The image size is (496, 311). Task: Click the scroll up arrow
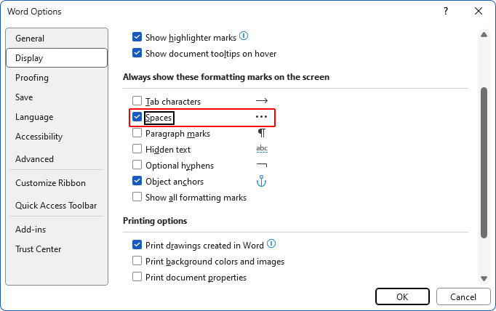click(484, 33)
